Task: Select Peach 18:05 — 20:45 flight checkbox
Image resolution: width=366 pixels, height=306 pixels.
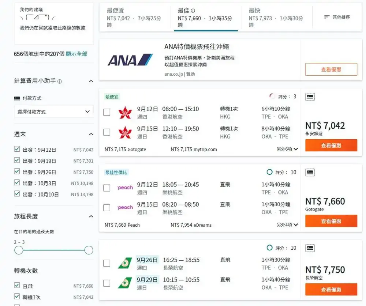Action: click(x=107, y=188)
